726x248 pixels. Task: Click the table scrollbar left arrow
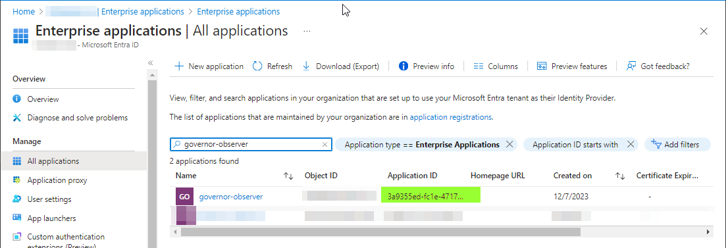point(175,232)
